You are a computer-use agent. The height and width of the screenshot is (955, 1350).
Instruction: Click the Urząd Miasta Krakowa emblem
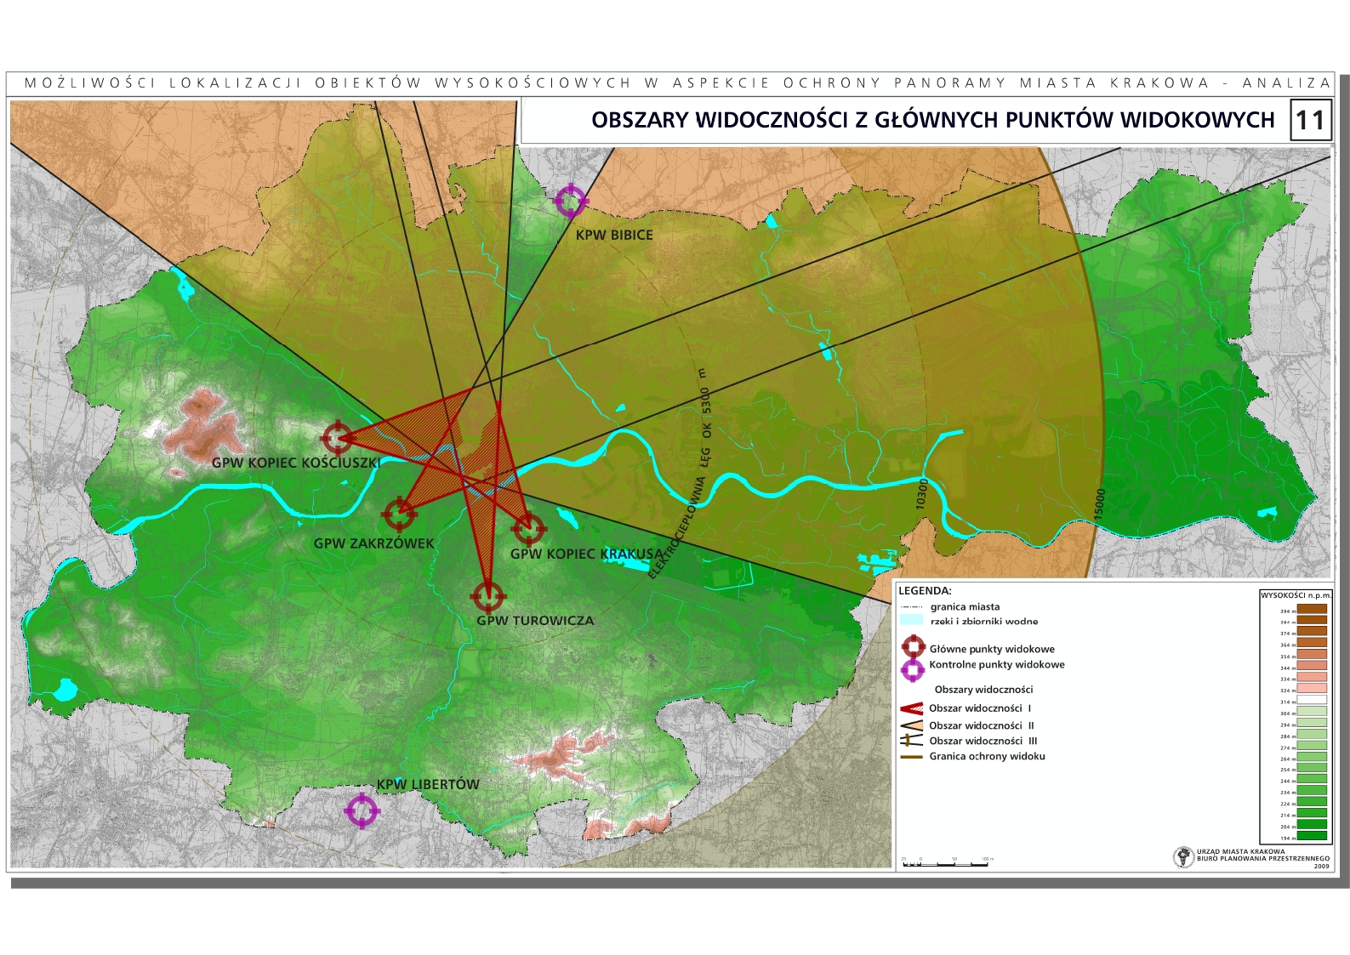pos(1182,857)
